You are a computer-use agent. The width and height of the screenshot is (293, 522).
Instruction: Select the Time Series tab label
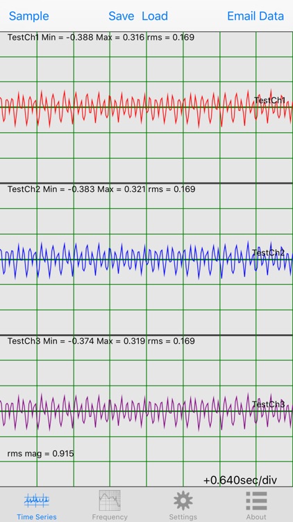point(37,516)
